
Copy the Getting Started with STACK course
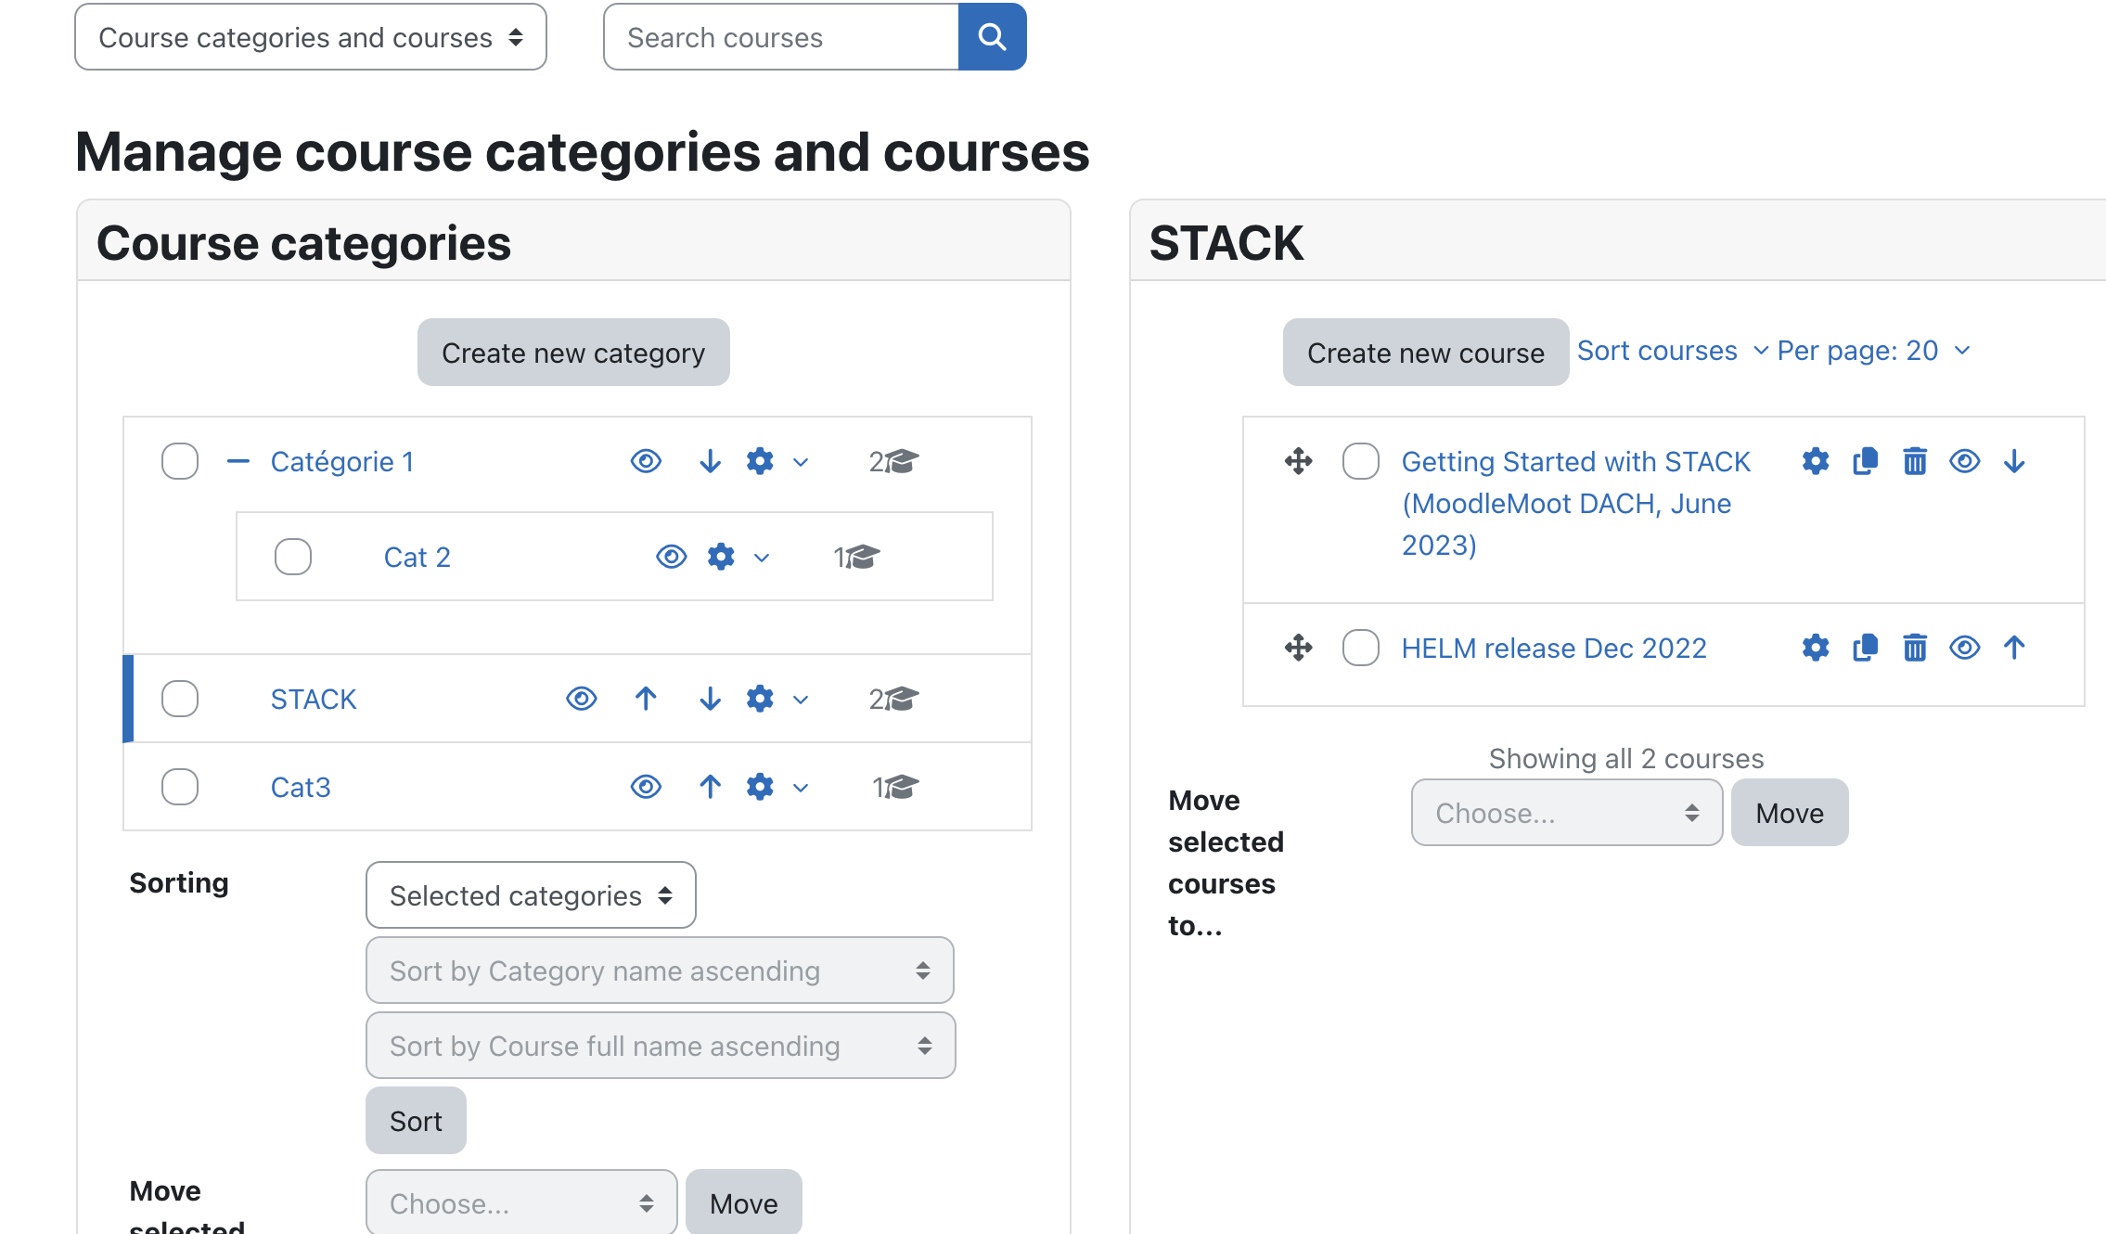[x=1865, y=461]
